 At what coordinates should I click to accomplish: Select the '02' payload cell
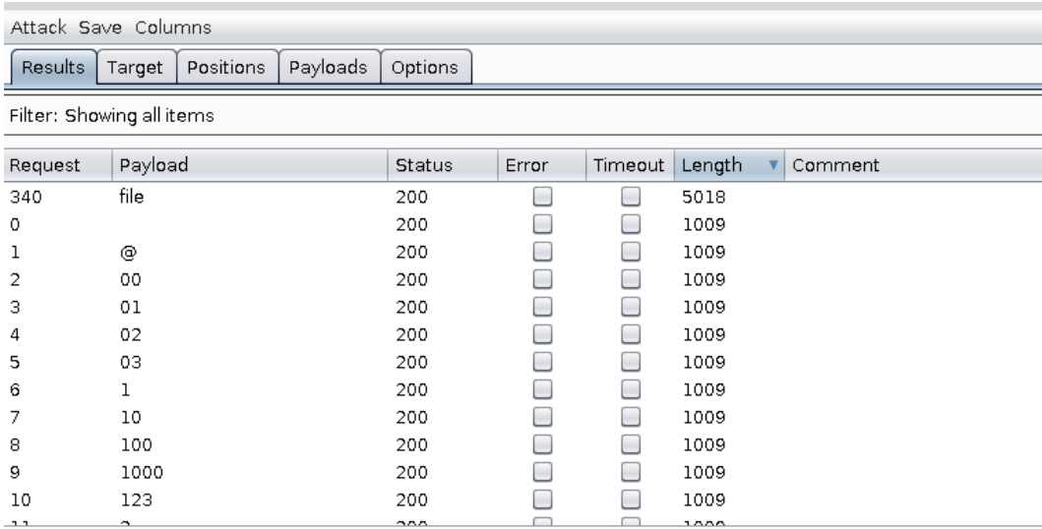click(250, 334)
